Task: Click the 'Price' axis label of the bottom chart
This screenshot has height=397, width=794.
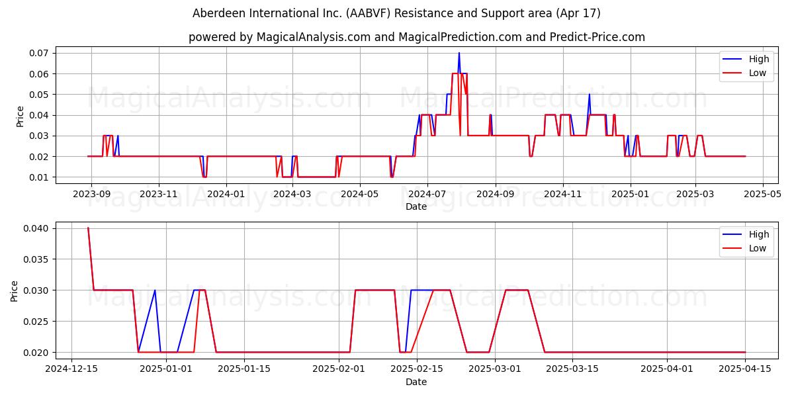Action: tap(15, 291)
